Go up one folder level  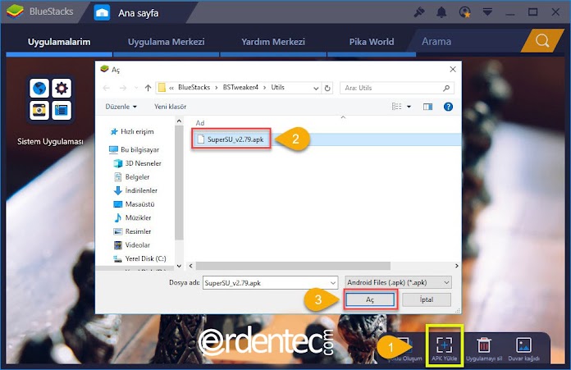coord(148,88)
